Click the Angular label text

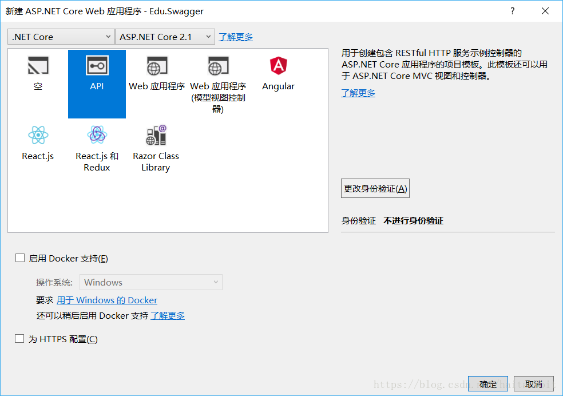278,86
